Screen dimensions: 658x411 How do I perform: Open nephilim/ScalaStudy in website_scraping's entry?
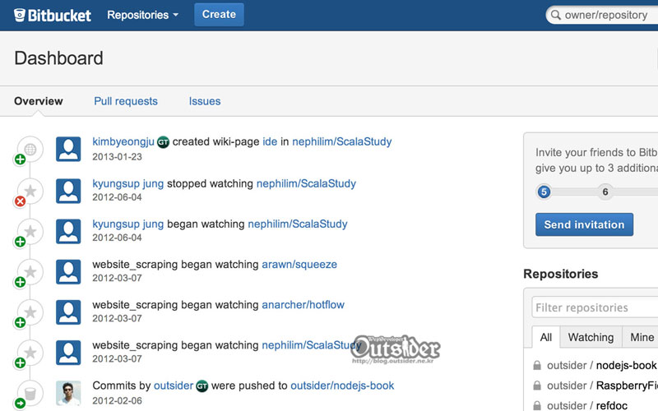pos(312,345)
